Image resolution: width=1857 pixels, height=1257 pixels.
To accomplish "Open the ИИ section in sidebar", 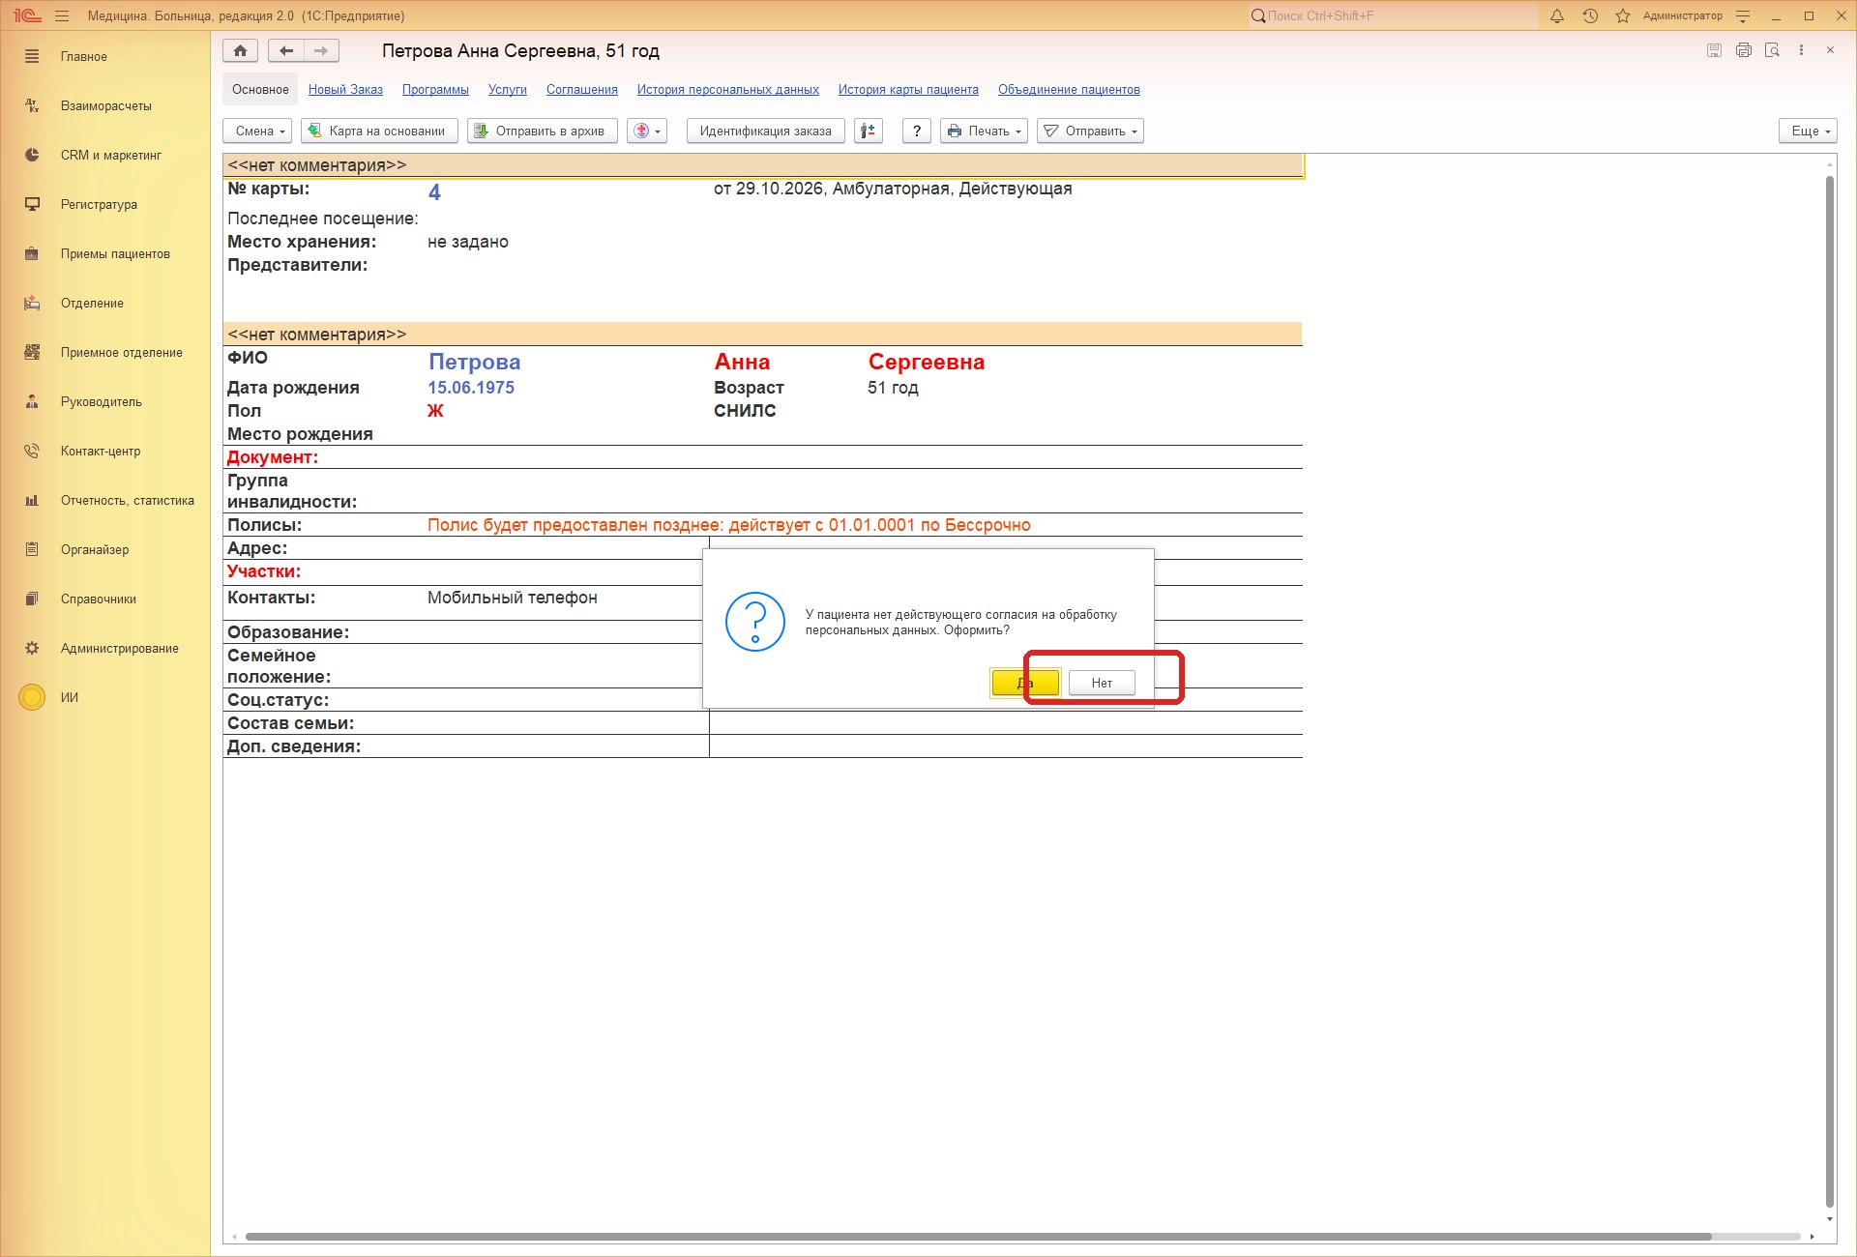I will click(70, 697).
